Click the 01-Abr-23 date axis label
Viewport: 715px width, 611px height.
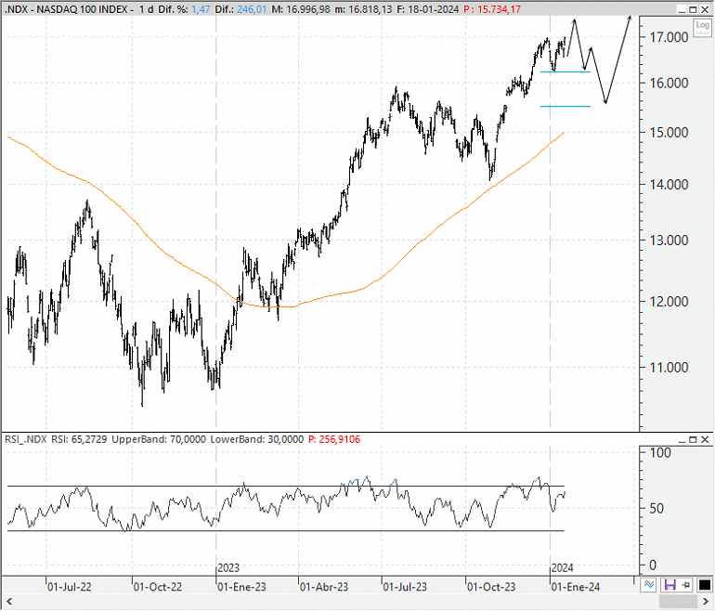point(324,587)
